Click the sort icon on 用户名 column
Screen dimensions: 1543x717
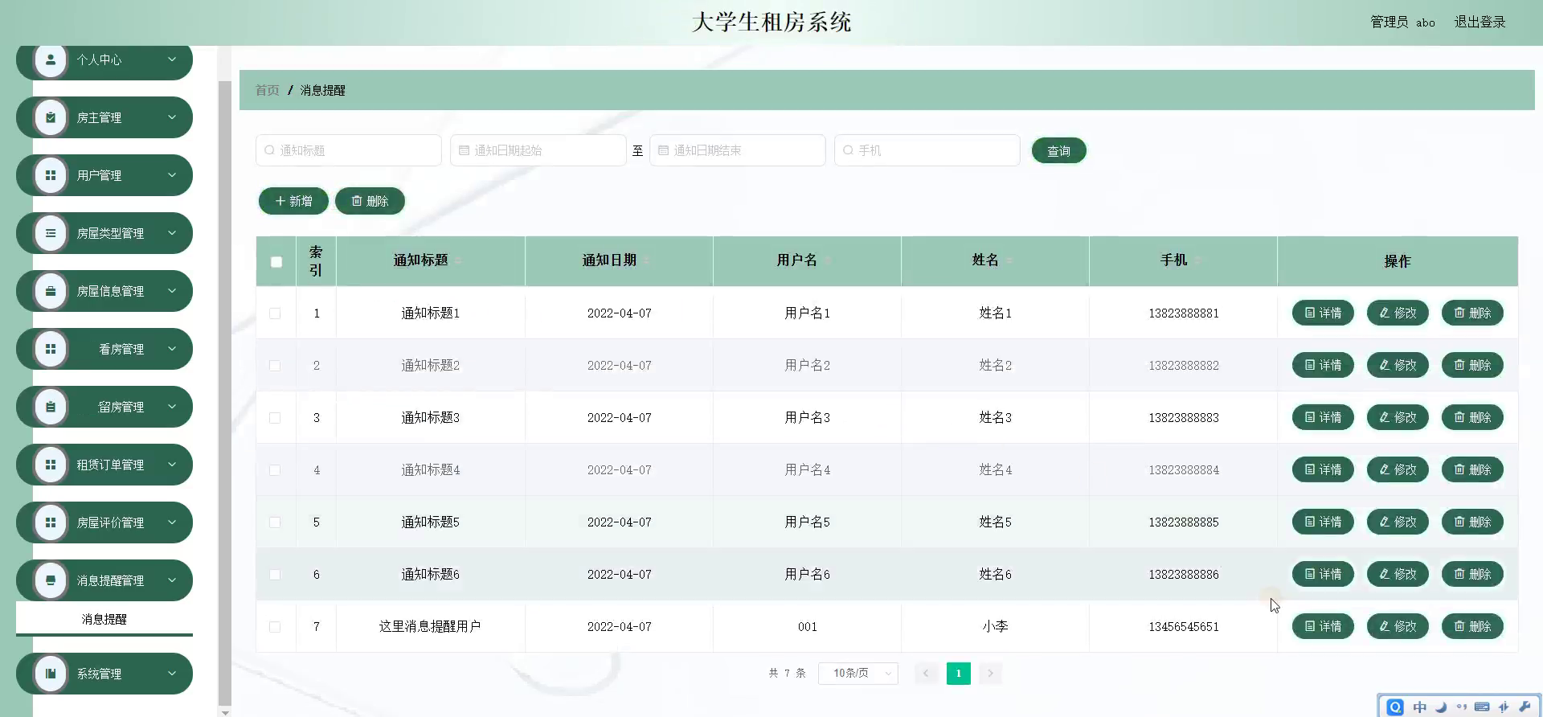point(827,260)
